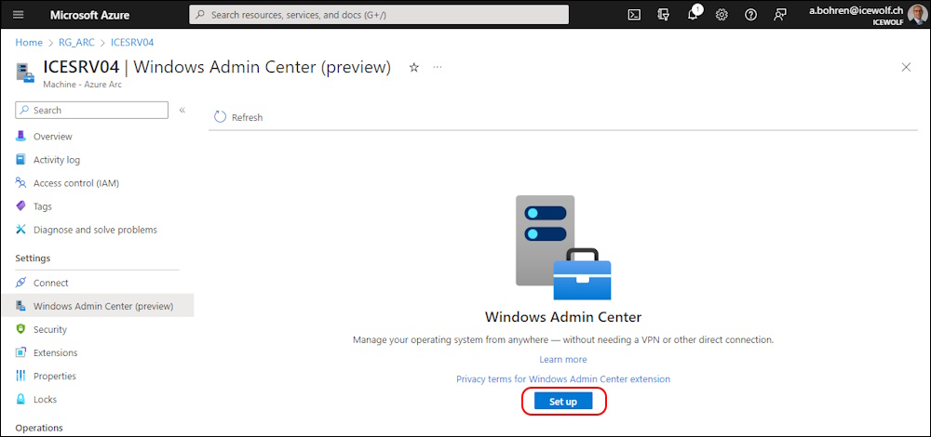Screen dimensions: 931x437
Task: Go to Home breadcrumb
Action: click(29, 43)
